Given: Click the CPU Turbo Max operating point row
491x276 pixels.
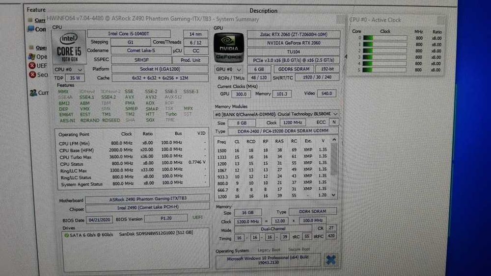Looking at the screenshot, I should click(x=133, y=156).
